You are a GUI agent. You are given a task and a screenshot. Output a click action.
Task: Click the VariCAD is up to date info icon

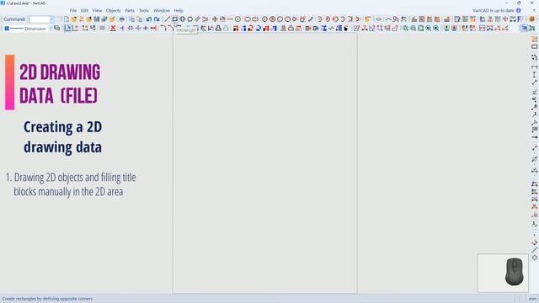(519, 11)
